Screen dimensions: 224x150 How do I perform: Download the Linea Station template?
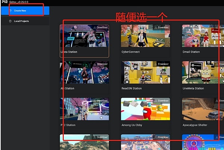pos(100,27)
